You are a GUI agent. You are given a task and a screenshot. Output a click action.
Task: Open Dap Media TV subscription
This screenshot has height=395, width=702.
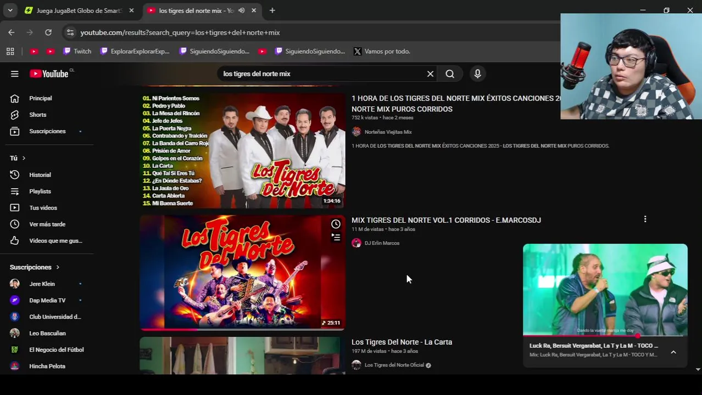click(x=46, y=300)
